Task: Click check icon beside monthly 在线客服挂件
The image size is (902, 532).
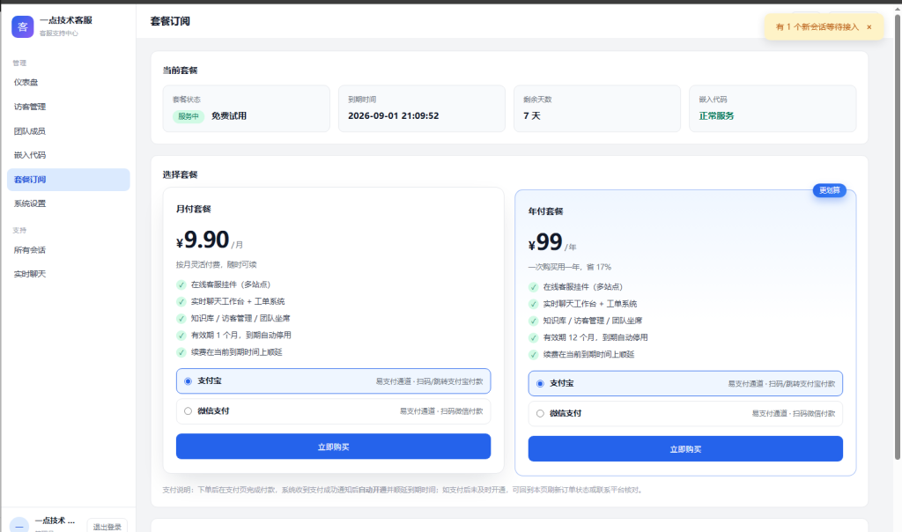Action: pos(181,284)
